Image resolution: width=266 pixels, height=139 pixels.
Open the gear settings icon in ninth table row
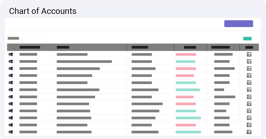click(11, 111)
